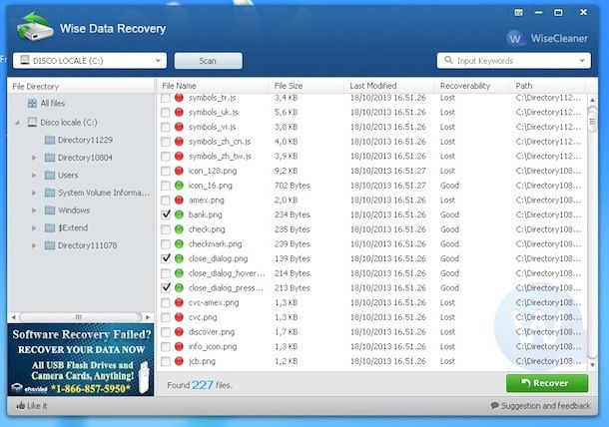Sort by File Size column header

click(x=306, y=86)
